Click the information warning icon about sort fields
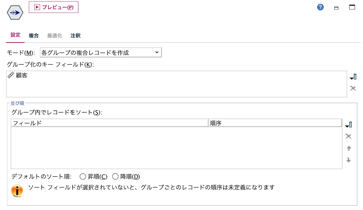Screen dimensions: 363x210 click(x=16, y=189)
